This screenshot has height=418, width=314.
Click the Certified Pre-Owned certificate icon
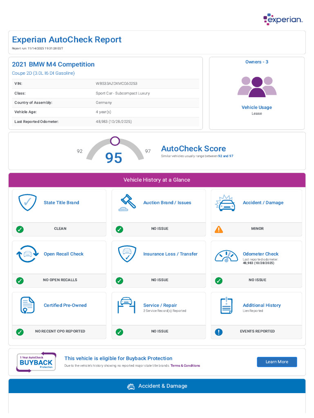tap(27, 305)
